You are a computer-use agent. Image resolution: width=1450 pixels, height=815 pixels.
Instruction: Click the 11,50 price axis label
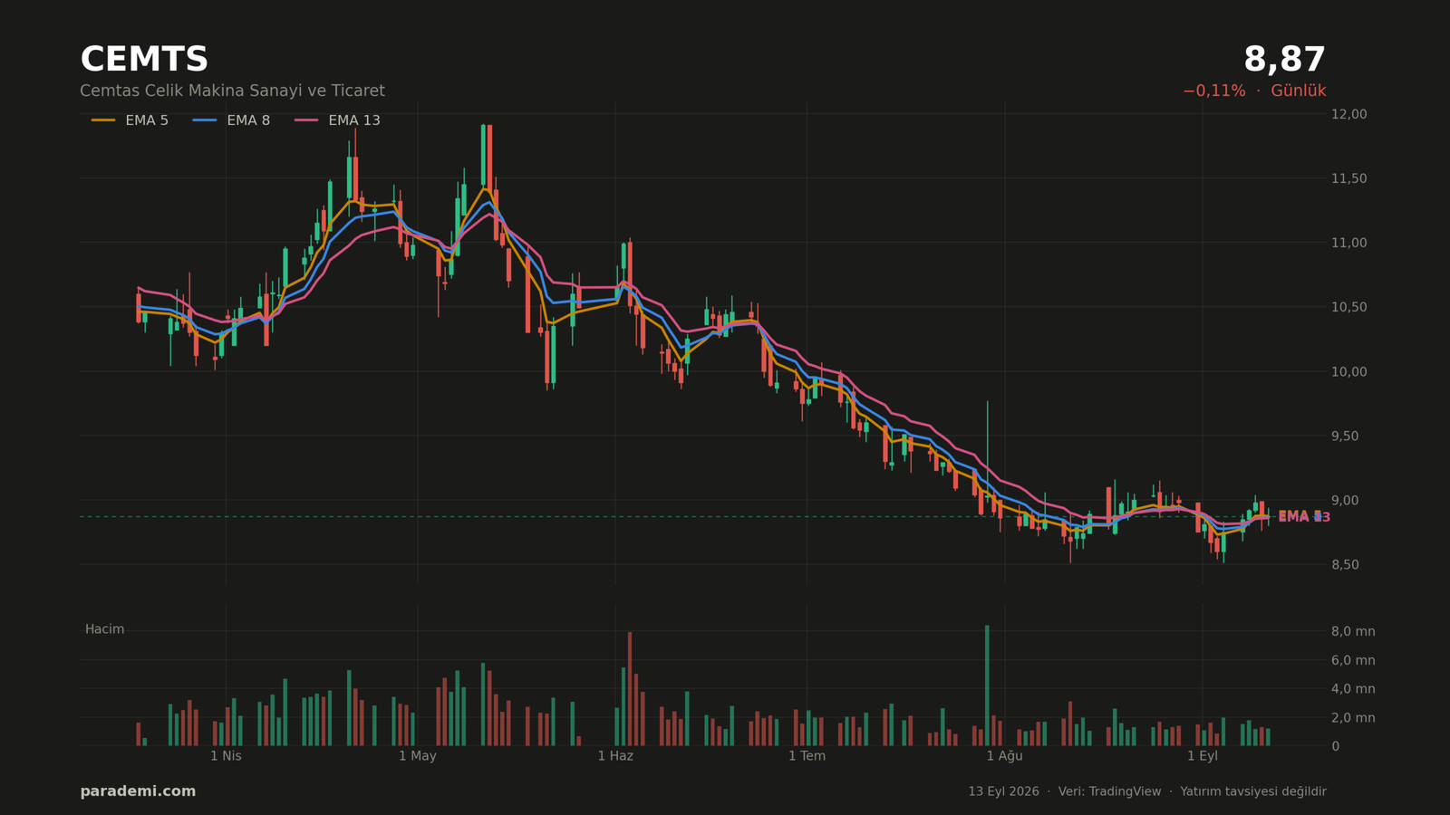pos(1348,178)
